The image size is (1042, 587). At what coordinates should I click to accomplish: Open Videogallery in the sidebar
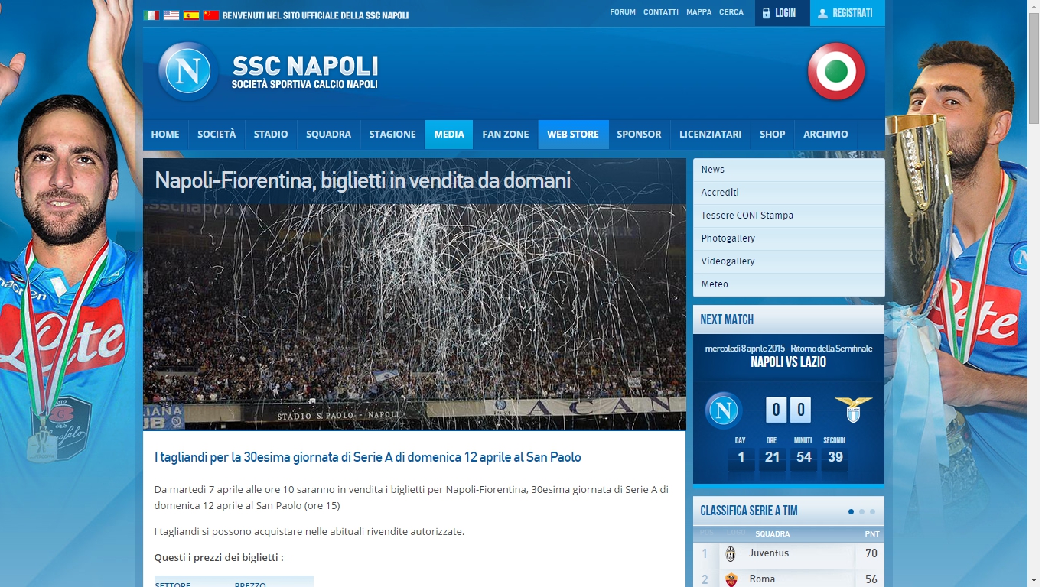(x=789, y=261)
